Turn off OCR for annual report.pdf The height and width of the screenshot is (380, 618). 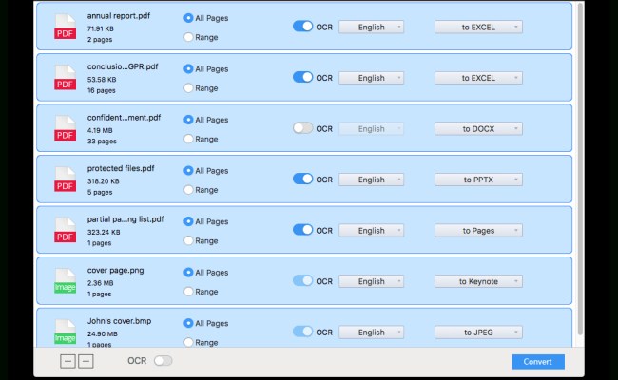point(302,27)
